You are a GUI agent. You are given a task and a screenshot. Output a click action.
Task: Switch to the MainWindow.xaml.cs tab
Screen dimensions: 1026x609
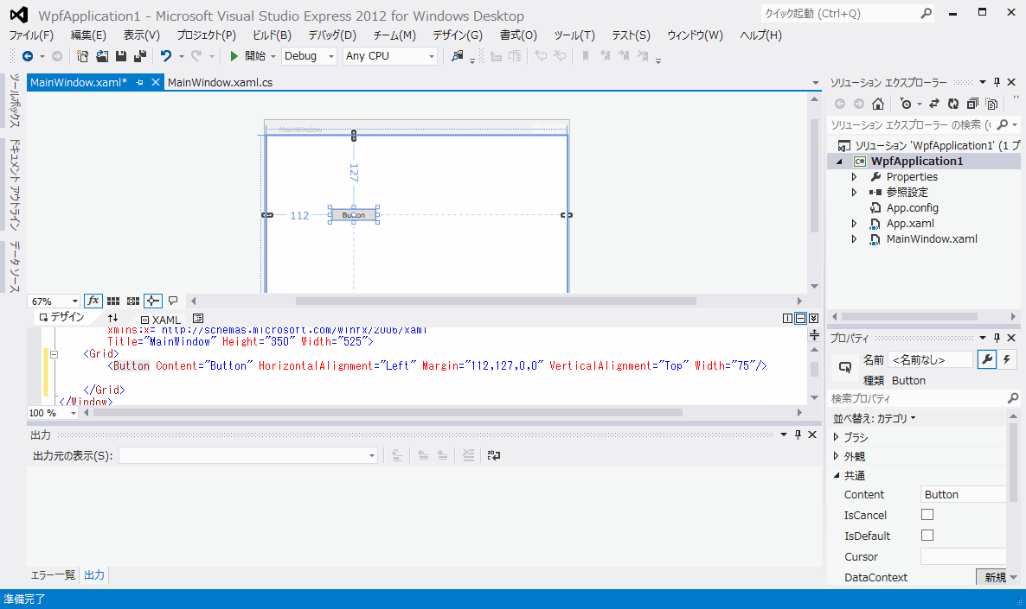click(x=220, y=82)
